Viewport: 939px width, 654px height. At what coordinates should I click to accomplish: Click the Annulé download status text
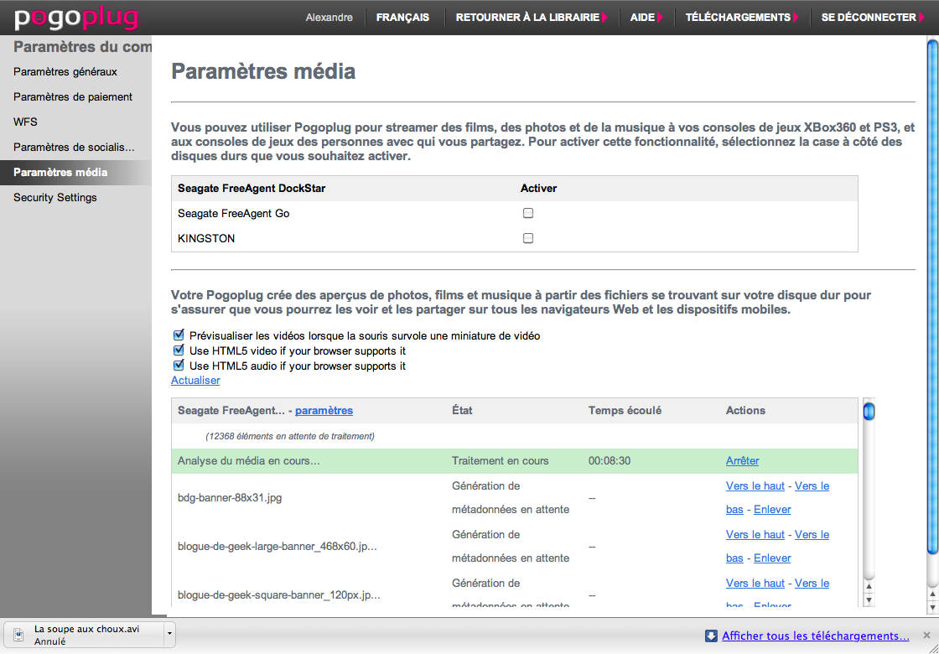pyautogui.click(x=49, y=641)
